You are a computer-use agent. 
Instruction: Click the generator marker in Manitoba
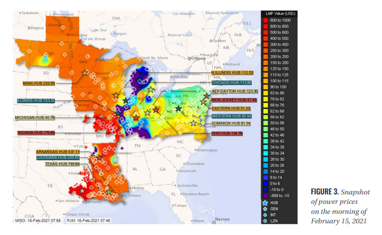pos(63,27)
